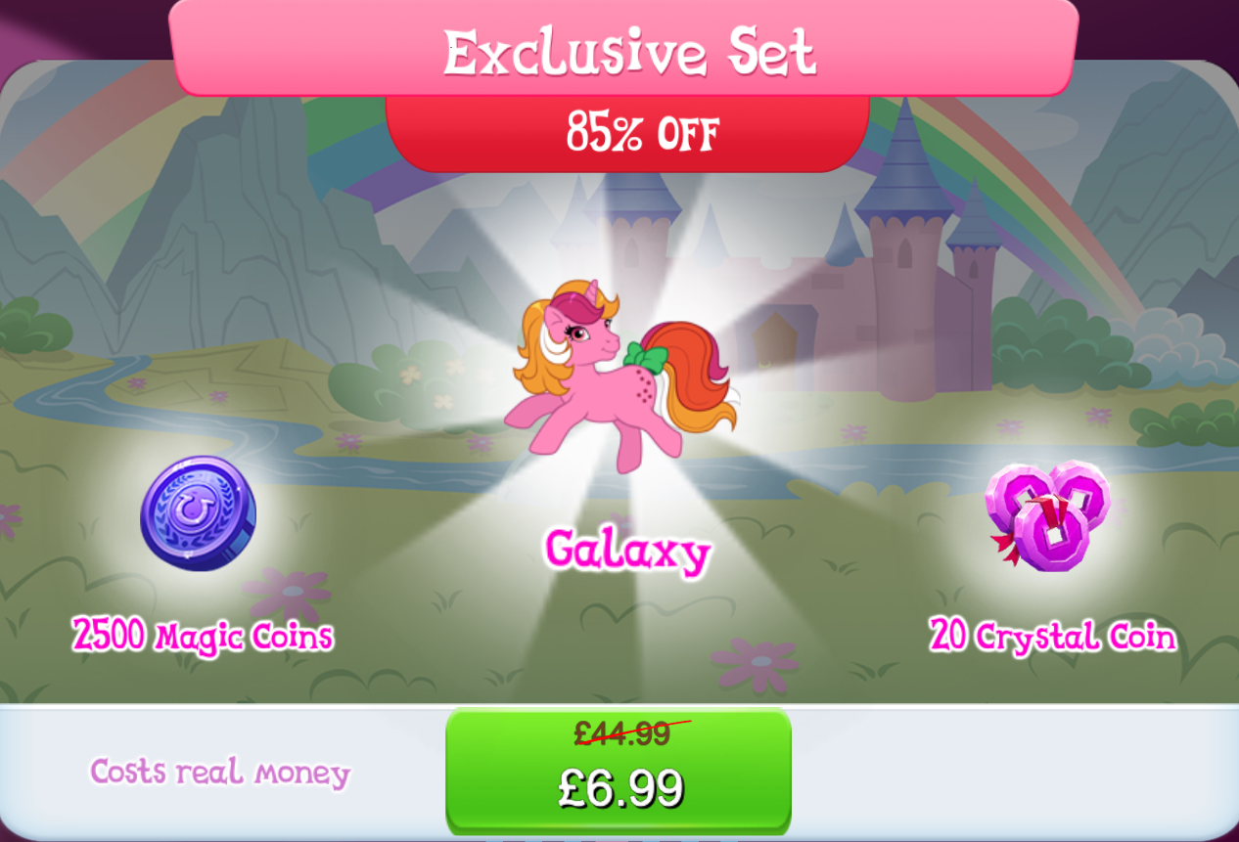Image resolution: width=1239 pixels, height=842 pixels.
Task: Click the crossed-out £44.99 original price
Action: [623, 731]
